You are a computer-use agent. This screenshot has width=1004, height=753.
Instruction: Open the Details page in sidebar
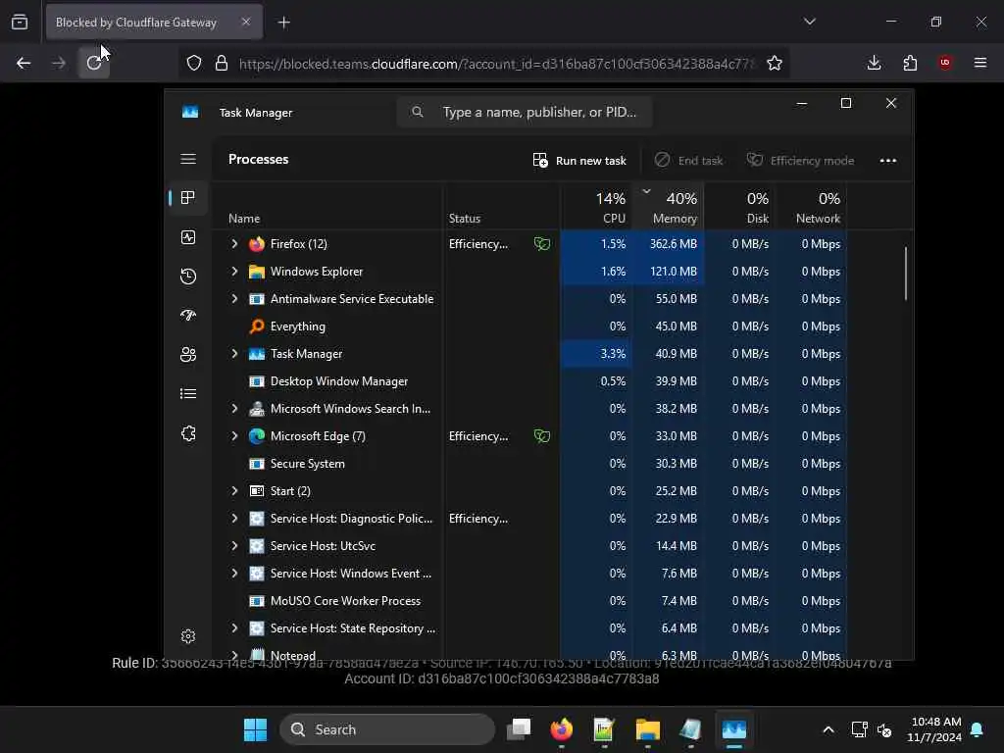click(187, 393)
